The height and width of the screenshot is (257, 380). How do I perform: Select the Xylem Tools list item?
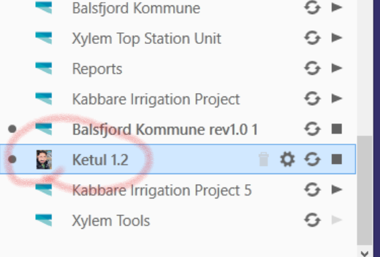pyautogui.click(x=178, y=221)
